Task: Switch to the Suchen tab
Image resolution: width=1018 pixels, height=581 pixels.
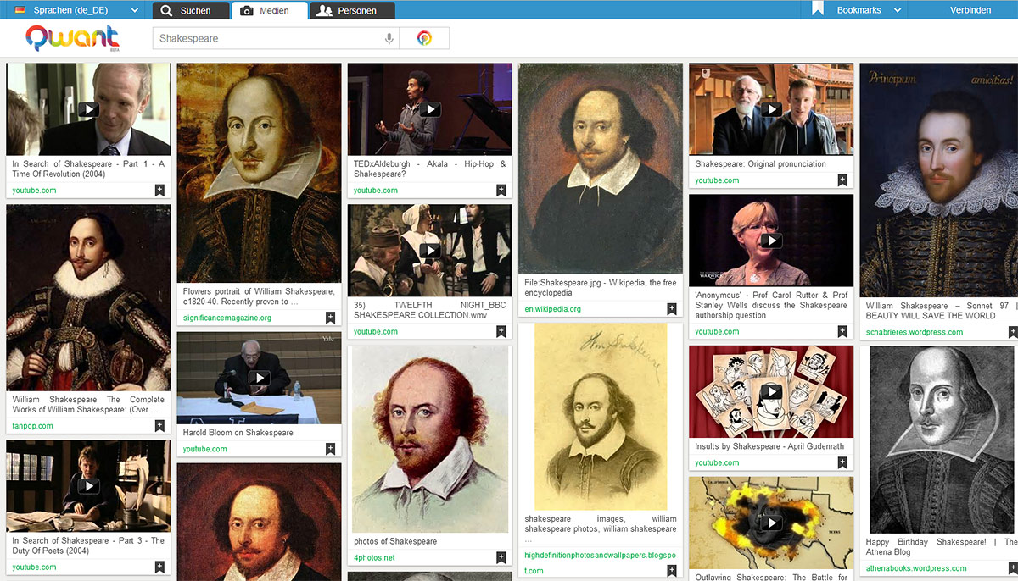Action: click(191, 10)
